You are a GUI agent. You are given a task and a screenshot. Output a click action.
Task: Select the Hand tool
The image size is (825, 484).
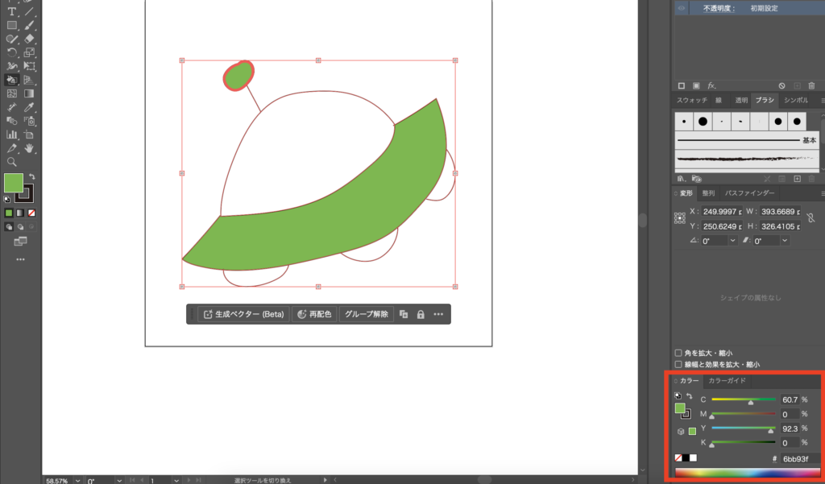tap(29, 148)
